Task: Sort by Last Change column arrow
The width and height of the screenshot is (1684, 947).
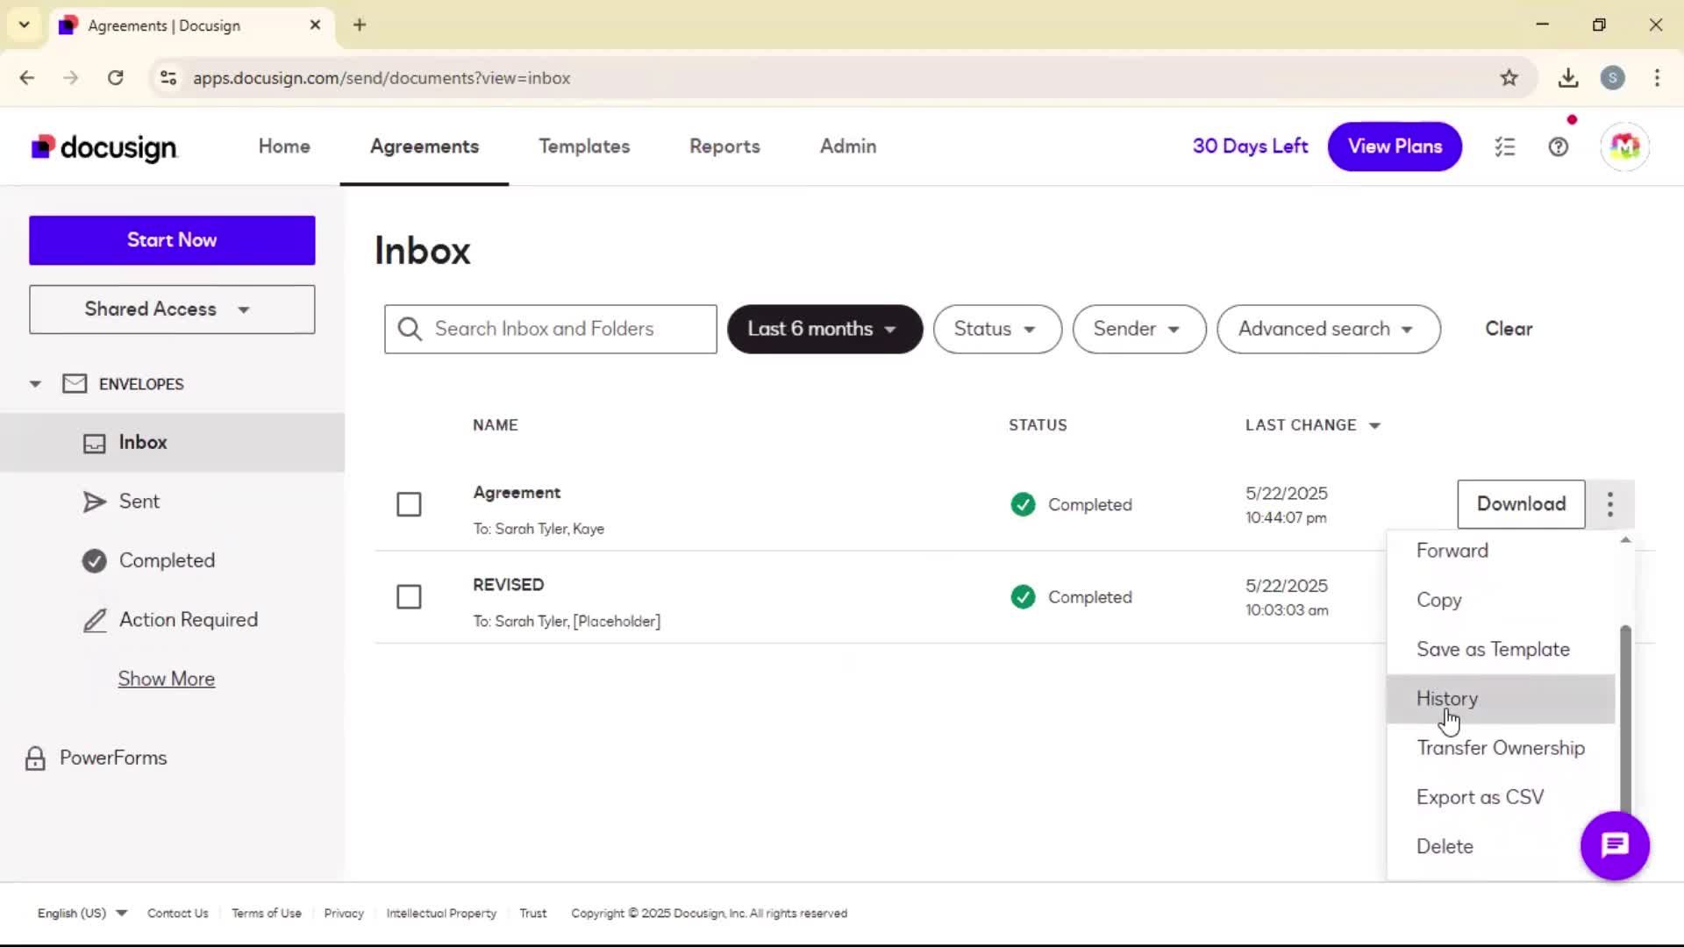Action: click(x=1374, y=426)
